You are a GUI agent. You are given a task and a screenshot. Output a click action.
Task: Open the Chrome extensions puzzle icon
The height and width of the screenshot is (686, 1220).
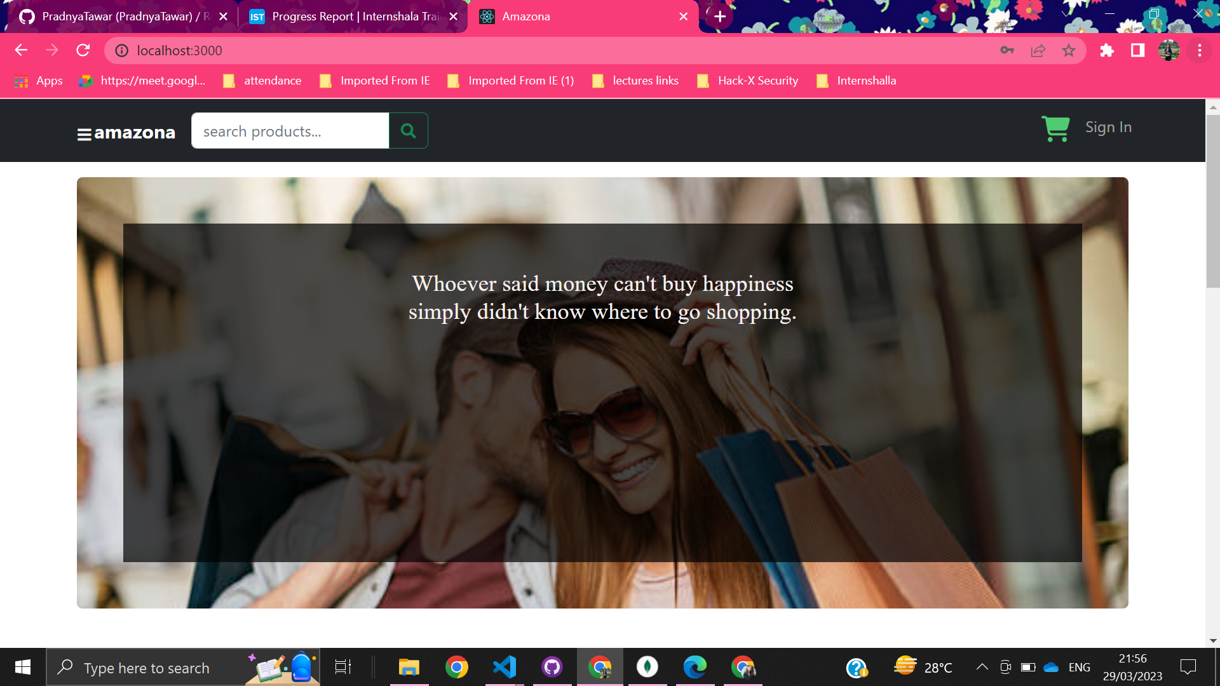pyautogui.click(x=1107, y=51)
